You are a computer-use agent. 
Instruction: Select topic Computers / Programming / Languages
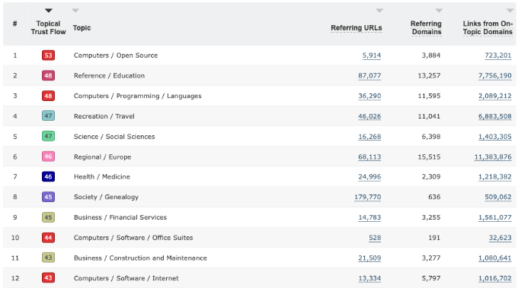137,96
